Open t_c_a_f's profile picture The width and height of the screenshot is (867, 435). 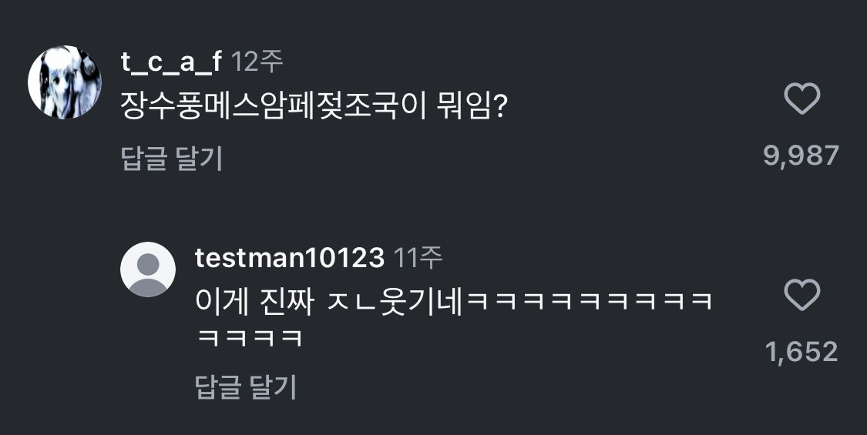coord(65,82)
